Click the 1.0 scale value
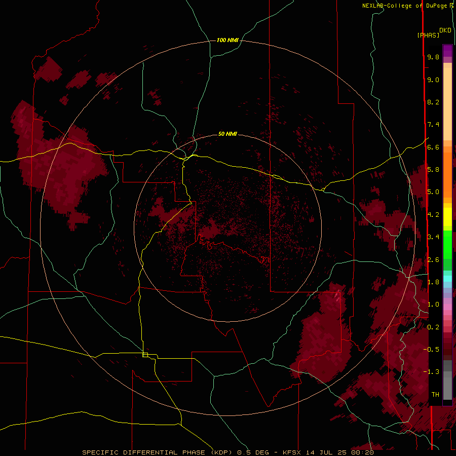The image size is (456, 456). click(x=433, y=305)
